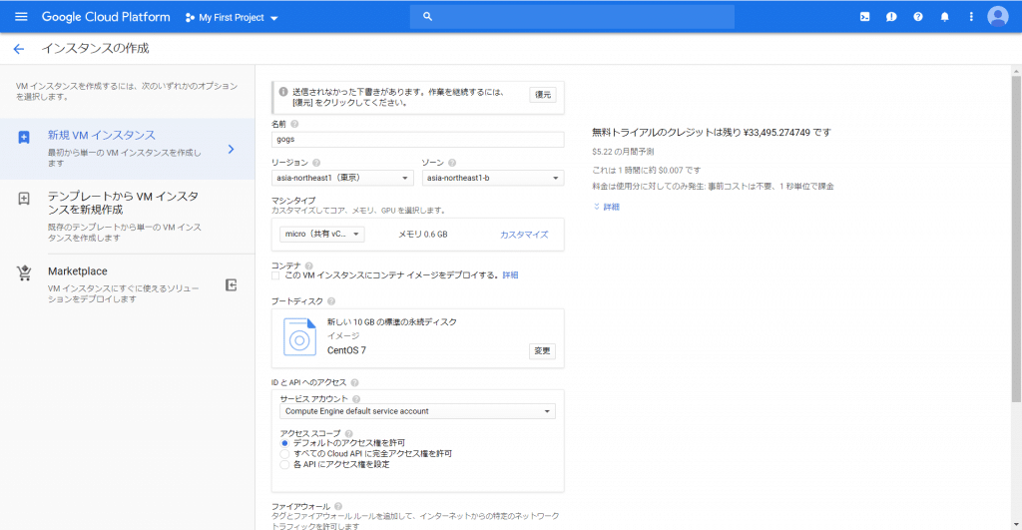Click the カスタマイズ machine type link
Viewport: 1022px width, 530px height.
[524, 235]
